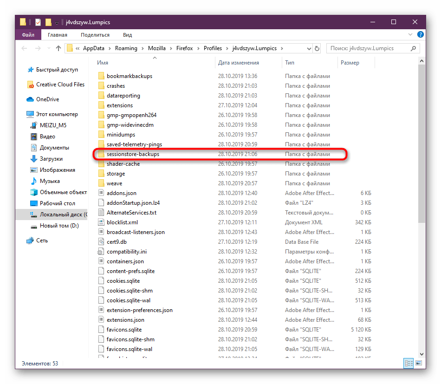Click the Properties icon in title bar

(38, 22)
